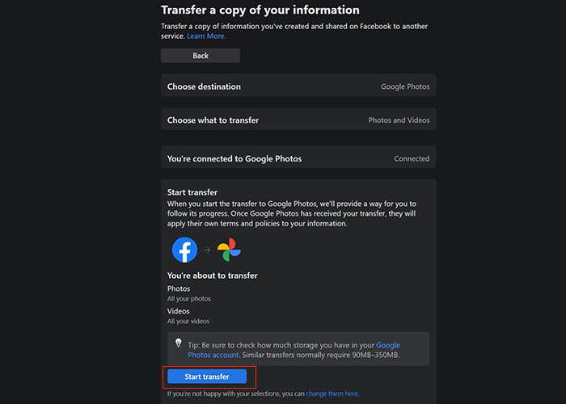
Task: Click the arrow between Facebook and Google Photos
Action: coord(207,250)
